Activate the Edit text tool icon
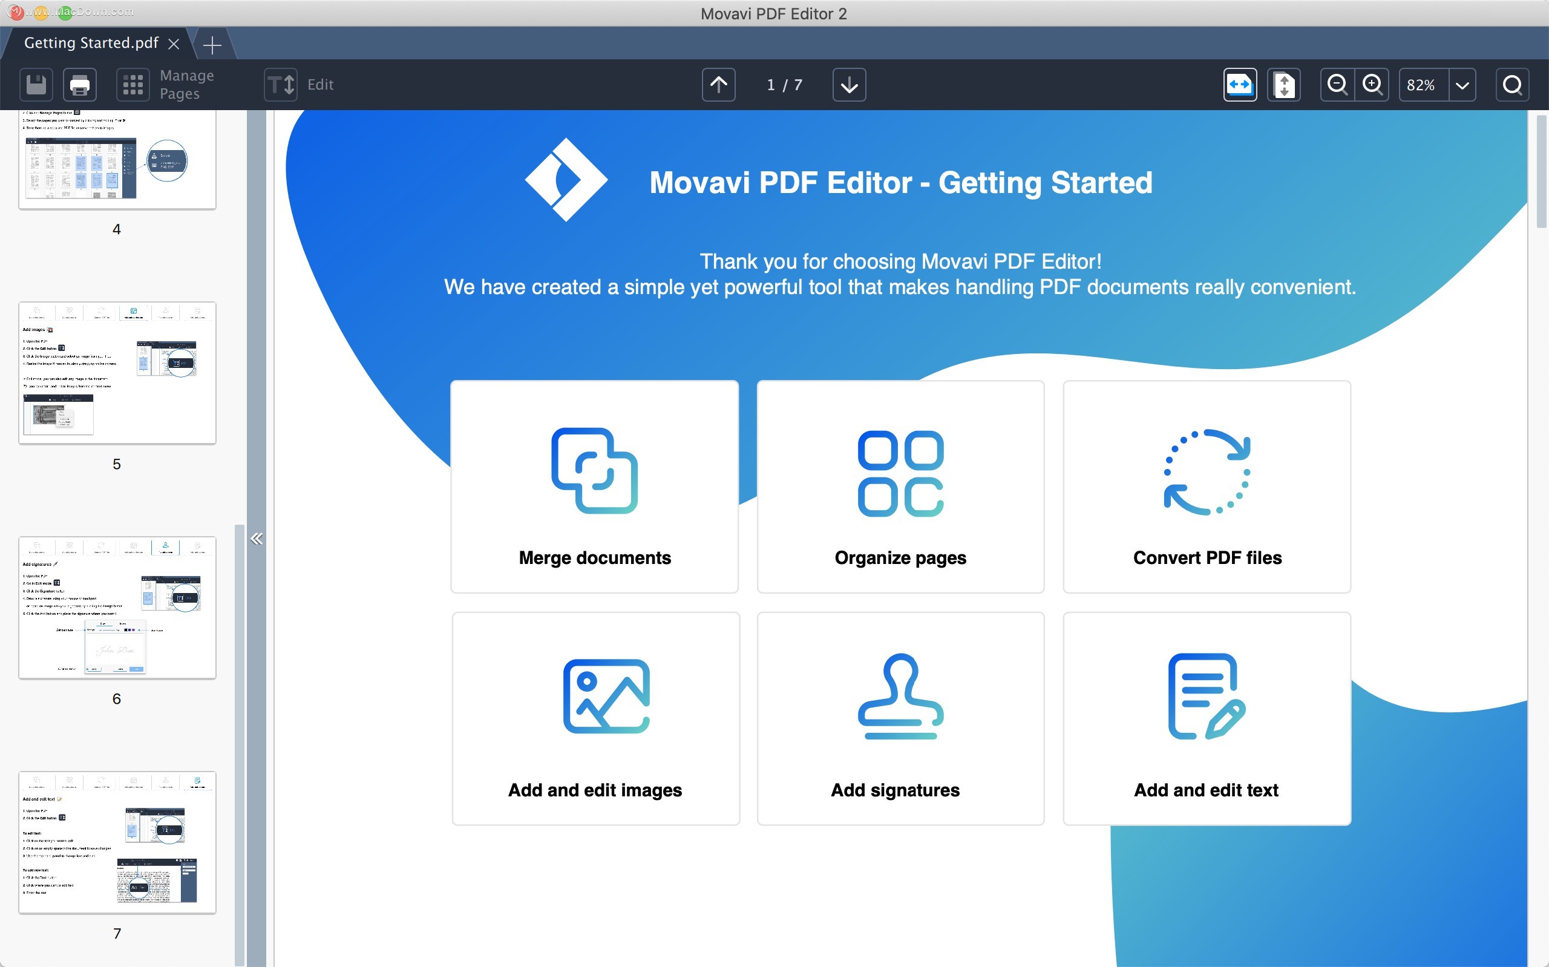Image resolution: width=1549 pixels, height=967 pixels. coord(281,85)
